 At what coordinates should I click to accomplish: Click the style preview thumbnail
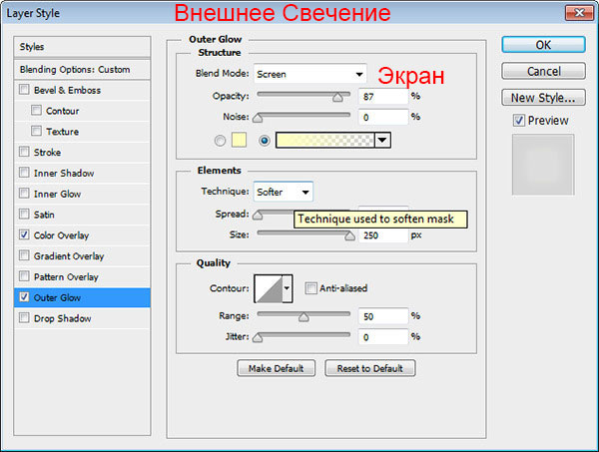click(x=543, y=165)
